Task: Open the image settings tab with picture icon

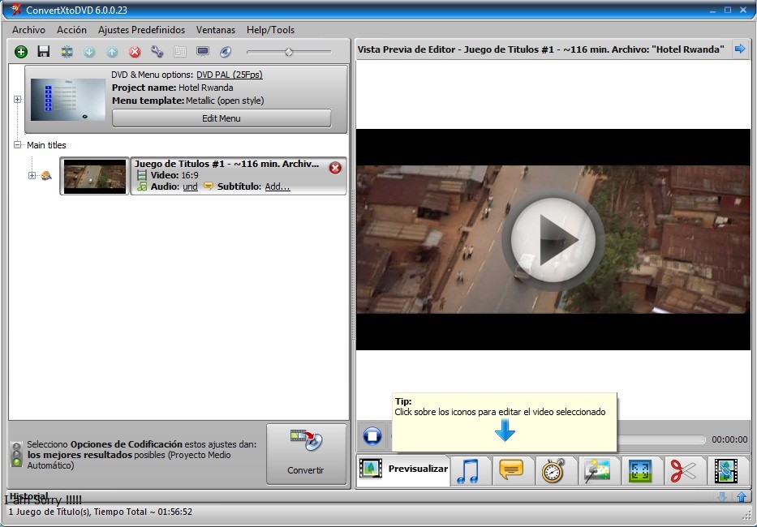Action: pyautogui.click(x=597, y=471)
